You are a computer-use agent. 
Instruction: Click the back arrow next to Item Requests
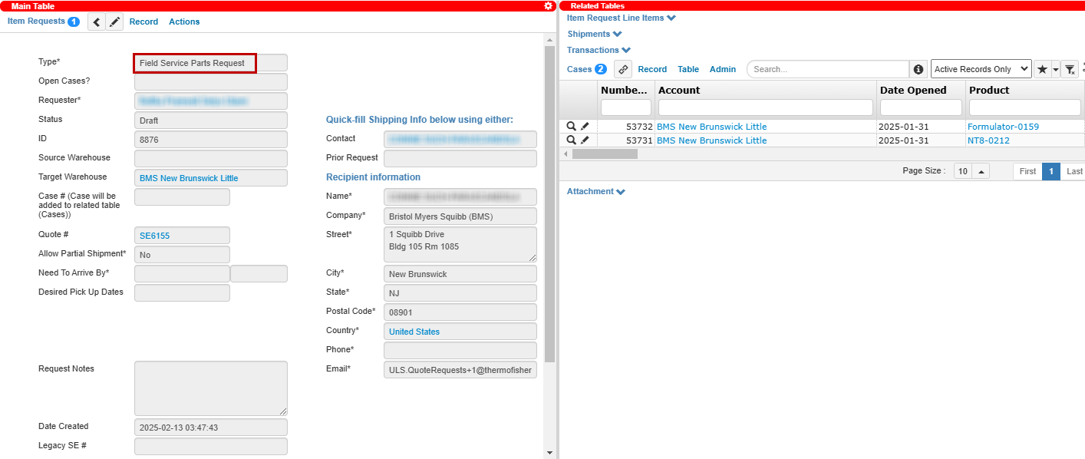(x=97, y=22)
